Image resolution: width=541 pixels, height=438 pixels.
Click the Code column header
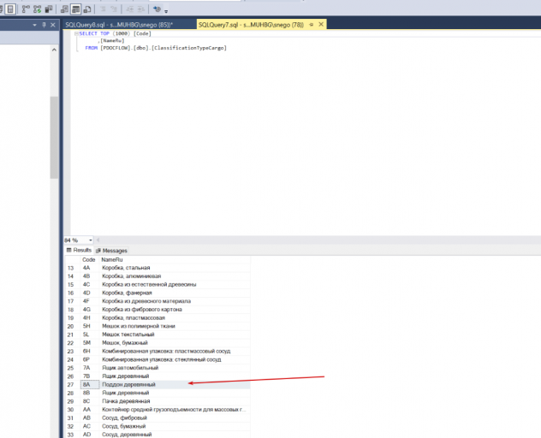90,260
